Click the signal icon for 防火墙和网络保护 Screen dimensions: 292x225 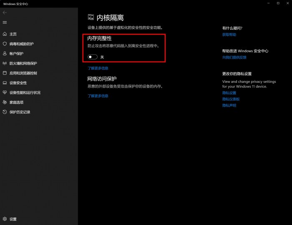5,63
